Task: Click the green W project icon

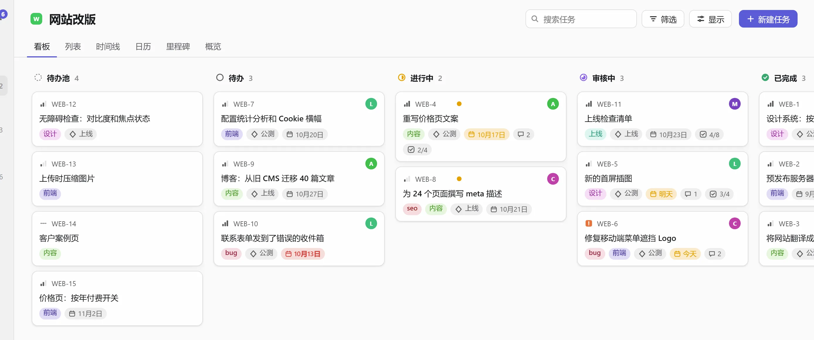Action: (x=36, y=19)
